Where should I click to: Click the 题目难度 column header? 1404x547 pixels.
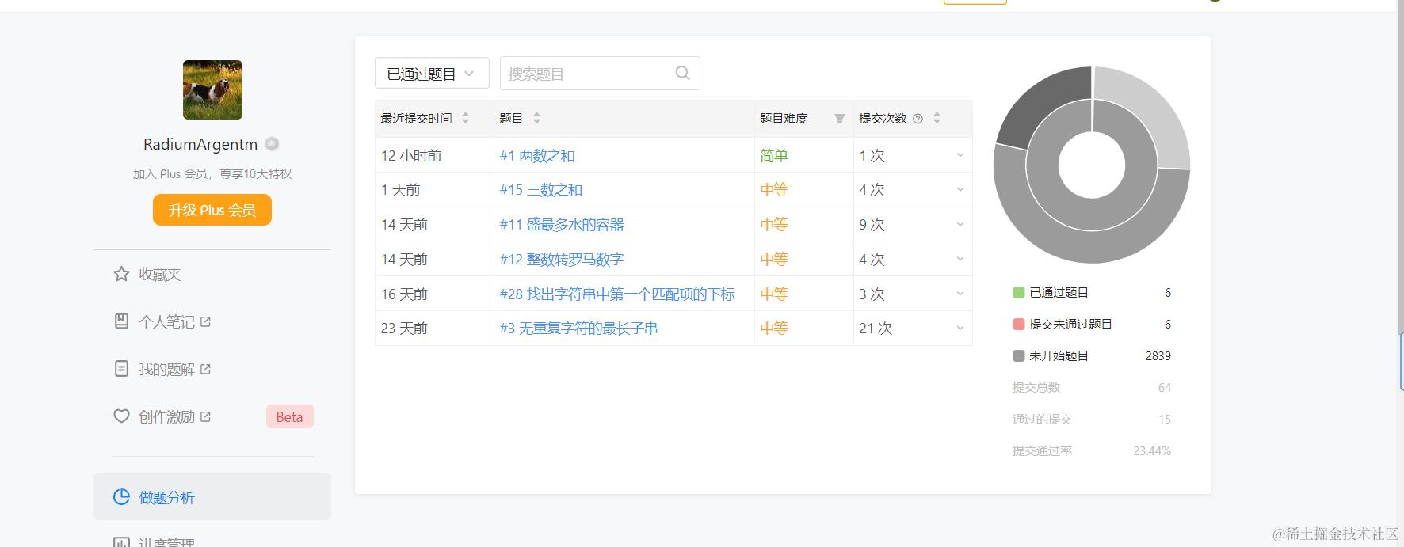click(x=784, y=119)
